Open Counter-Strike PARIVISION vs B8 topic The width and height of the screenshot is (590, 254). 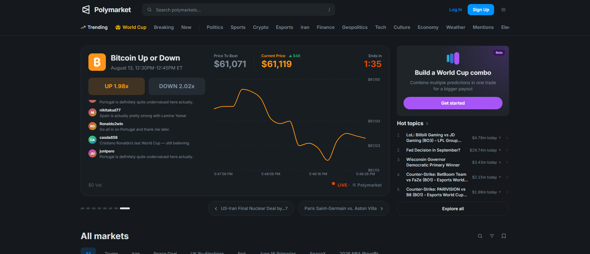point(437,192)
